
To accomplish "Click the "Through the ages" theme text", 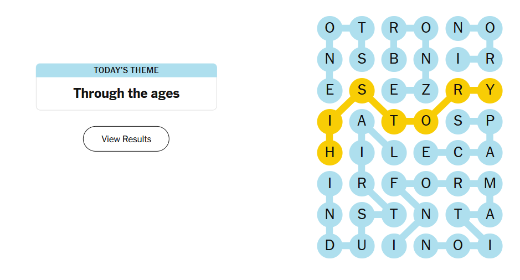I will (x=126, y=93).
